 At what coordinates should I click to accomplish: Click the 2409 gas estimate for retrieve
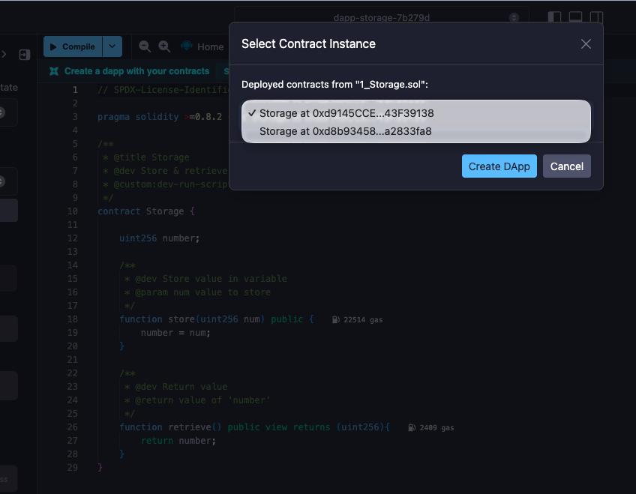click(x=430, y=427)
